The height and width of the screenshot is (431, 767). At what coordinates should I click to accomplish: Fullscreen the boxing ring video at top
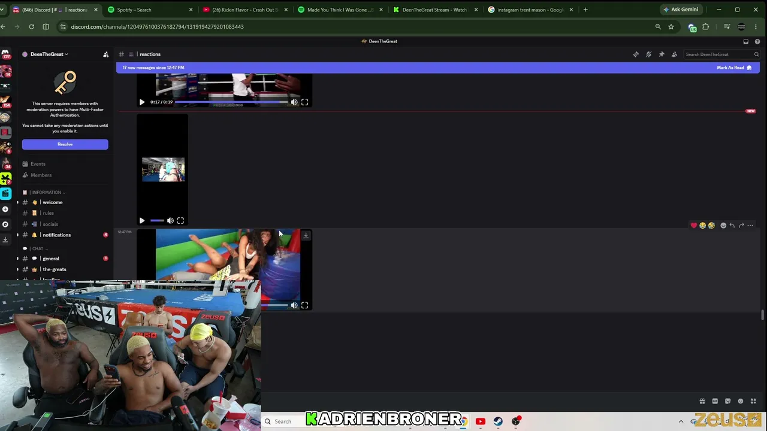click(x=304, y=102)
